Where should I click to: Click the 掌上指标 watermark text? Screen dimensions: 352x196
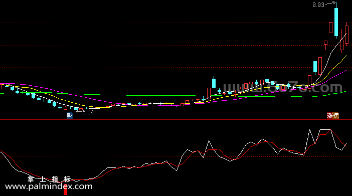[x=49, y=179]
